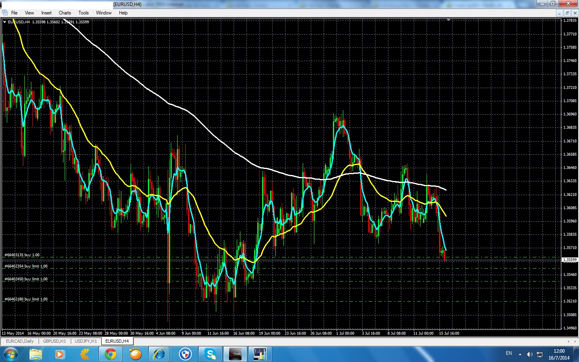
Task: Click the 13 May 2014 date label
Action: [x=13, y=333]
